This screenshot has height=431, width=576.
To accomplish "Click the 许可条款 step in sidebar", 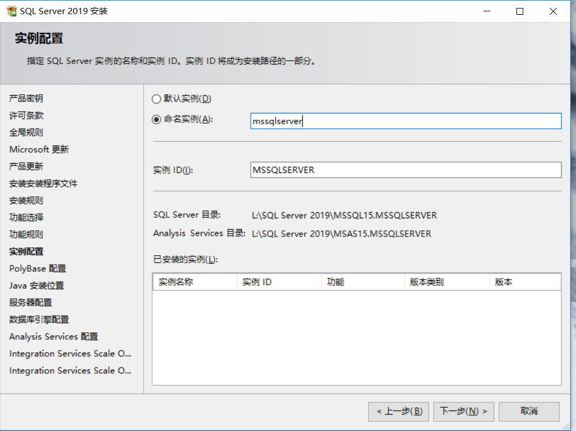I will click(26, 115).
